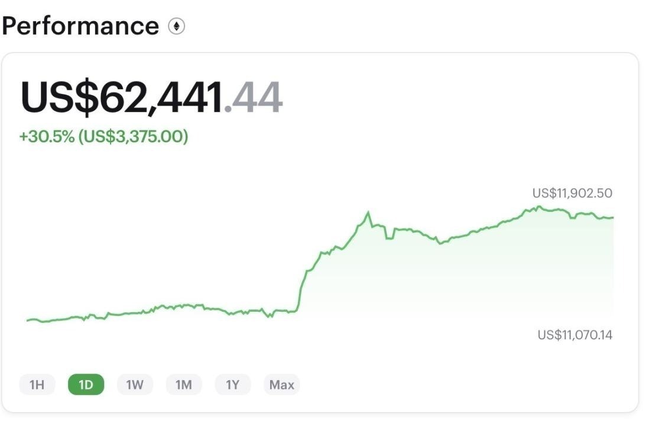
Task: Click the rightmost end of the chart line
Action: tap(612, 218)
